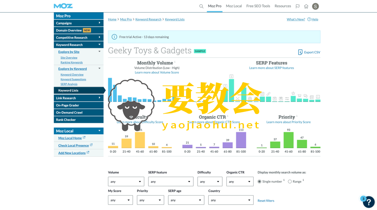Open Rank Checker in the sidebar
377x210 pixels.
click(79, 120)
